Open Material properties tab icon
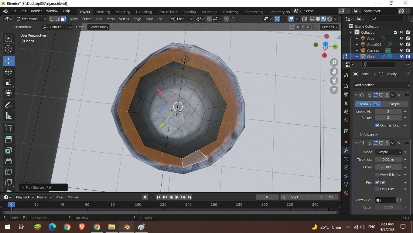 click(346, 193)
